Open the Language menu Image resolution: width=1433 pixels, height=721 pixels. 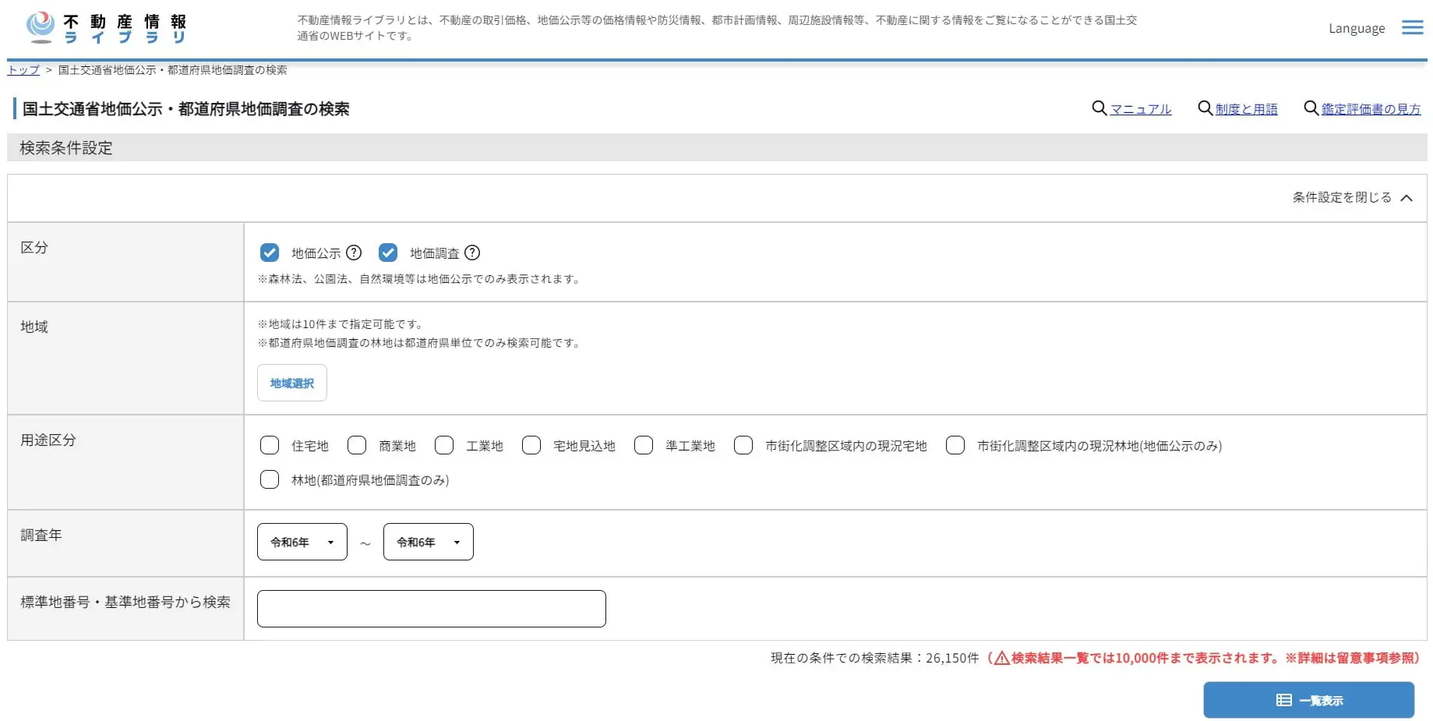1356,27
